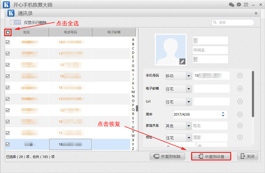Sort by the 电话号码 column header
Viewport: 265px width, 173px height.
pyautogui.click(x=70, y=32)
